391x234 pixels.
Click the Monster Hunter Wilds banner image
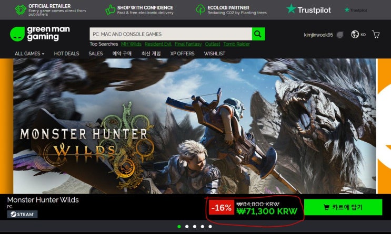click(195, 126)
